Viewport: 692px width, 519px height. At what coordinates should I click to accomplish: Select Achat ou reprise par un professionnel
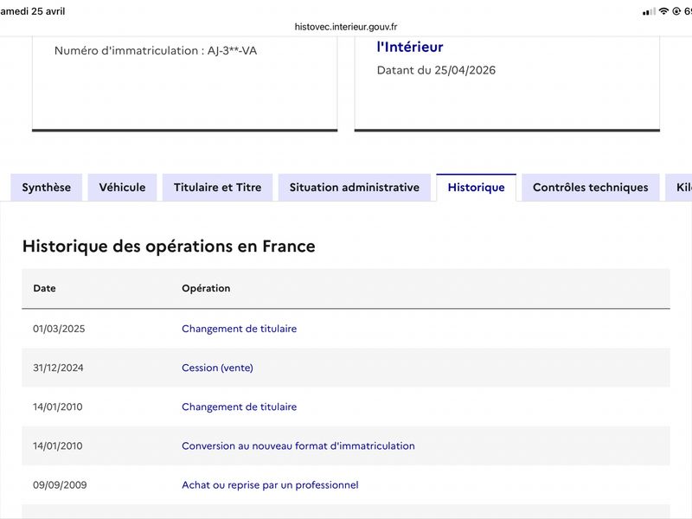[270, 485]
